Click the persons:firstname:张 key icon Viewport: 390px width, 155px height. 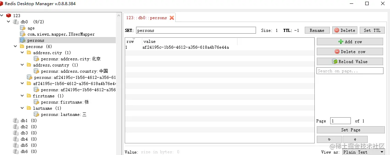click(x=36, y=102)
